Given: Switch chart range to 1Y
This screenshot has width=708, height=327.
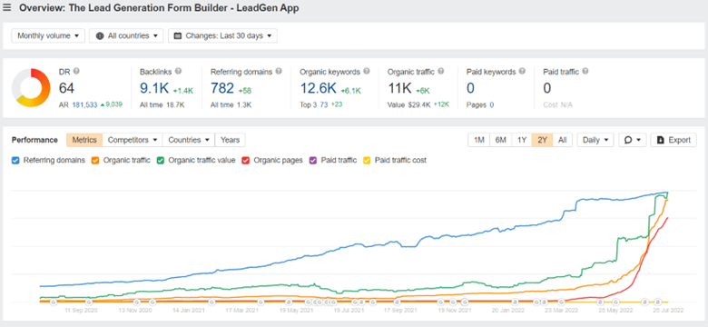Looking at the screenshot, I should pyautogui.click(x=522, y=140).
